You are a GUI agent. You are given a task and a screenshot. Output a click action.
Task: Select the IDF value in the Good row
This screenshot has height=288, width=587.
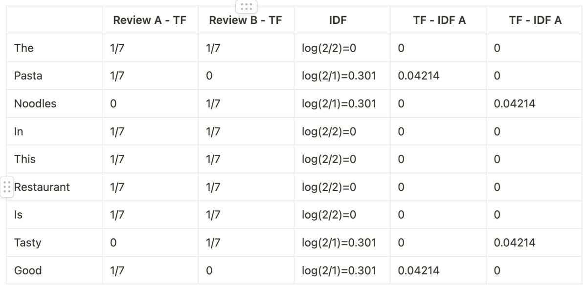[x=339, y=270]
